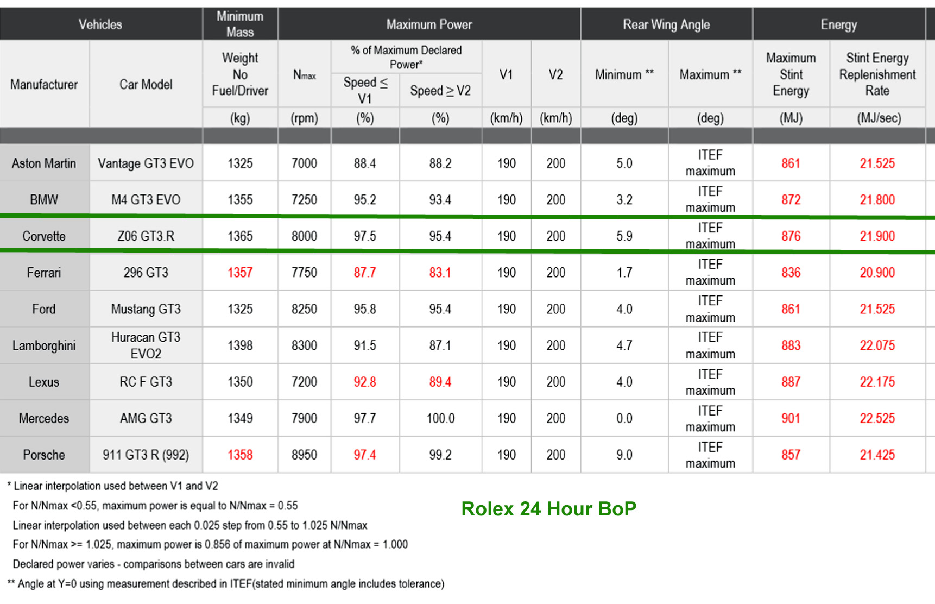Click the Corvette manufacturer cell
This screenshot has height=604, width=935.
click(x=44, y=236)
